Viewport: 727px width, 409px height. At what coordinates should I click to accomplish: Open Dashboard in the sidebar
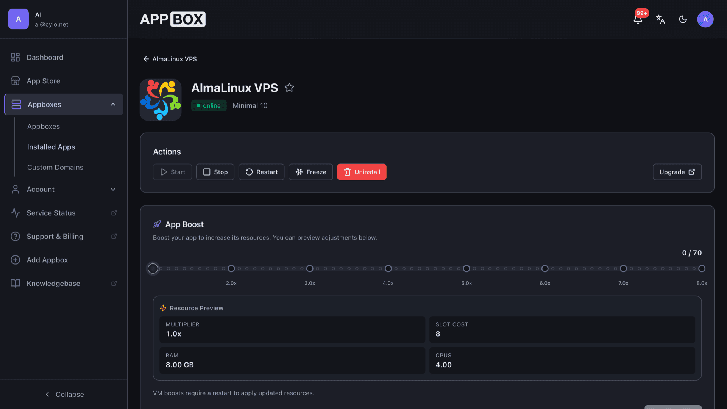(64, 57)
